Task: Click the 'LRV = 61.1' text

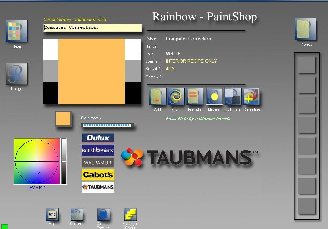Action: tap(37, 188)
